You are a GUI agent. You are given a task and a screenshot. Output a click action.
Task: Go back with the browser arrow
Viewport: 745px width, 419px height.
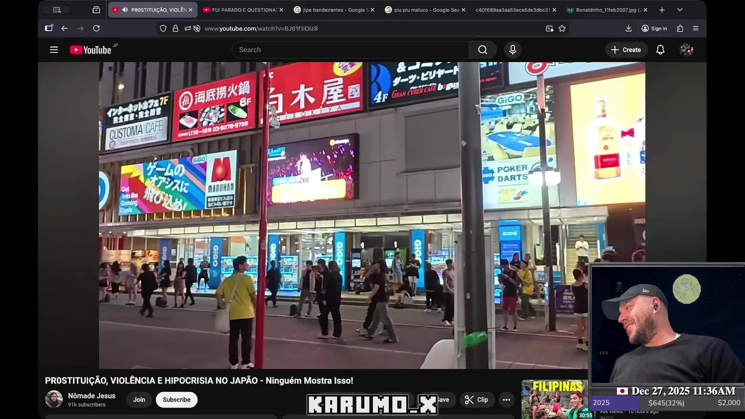tap(64, 29)
